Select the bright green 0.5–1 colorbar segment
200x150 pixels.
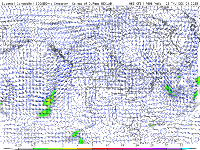pyautogui.click(x=41, y=149)
